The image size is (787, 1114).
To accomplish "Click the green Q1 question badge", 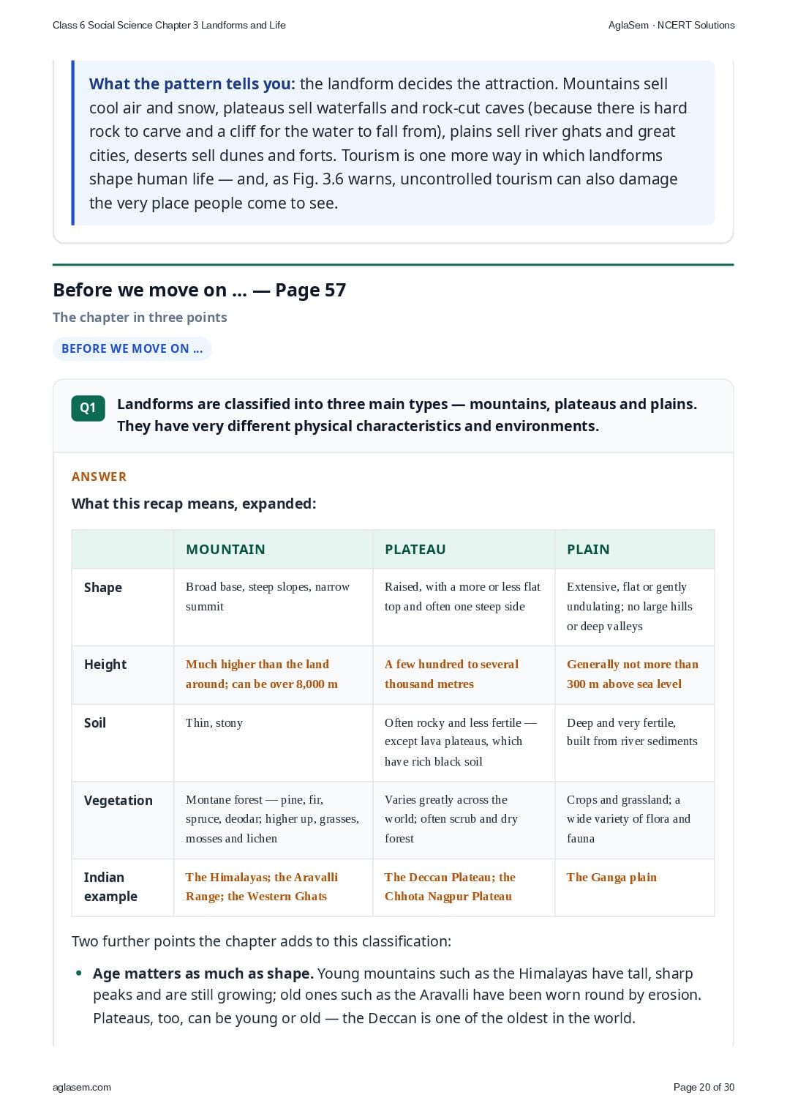I will pyautogui.click(x=88, y=408).
